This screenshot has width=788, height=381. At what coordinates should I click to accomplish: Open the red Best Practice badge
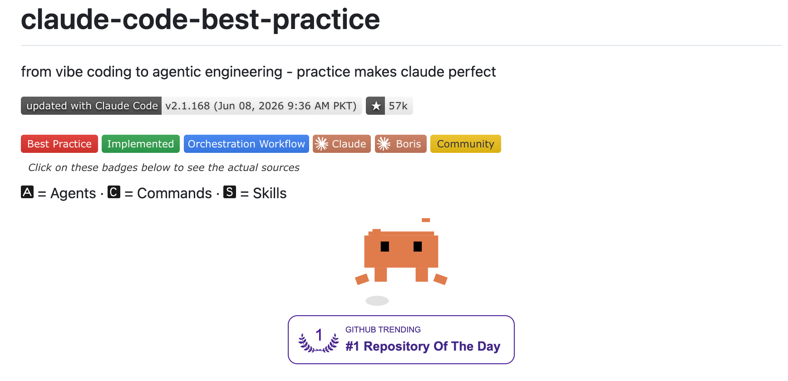(59, 144)
